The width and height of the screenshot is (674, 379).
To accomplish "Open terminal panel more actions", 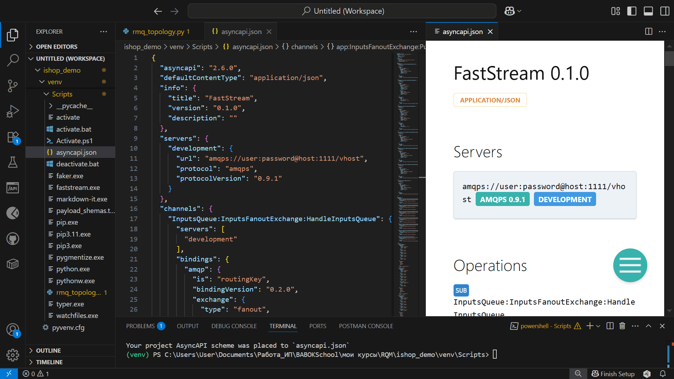I will [x=635, y=326].
